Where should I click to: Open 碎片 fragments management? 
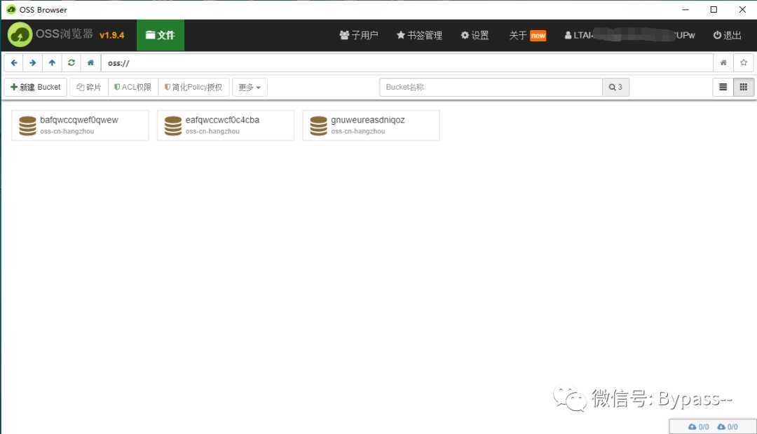[89, 87]
